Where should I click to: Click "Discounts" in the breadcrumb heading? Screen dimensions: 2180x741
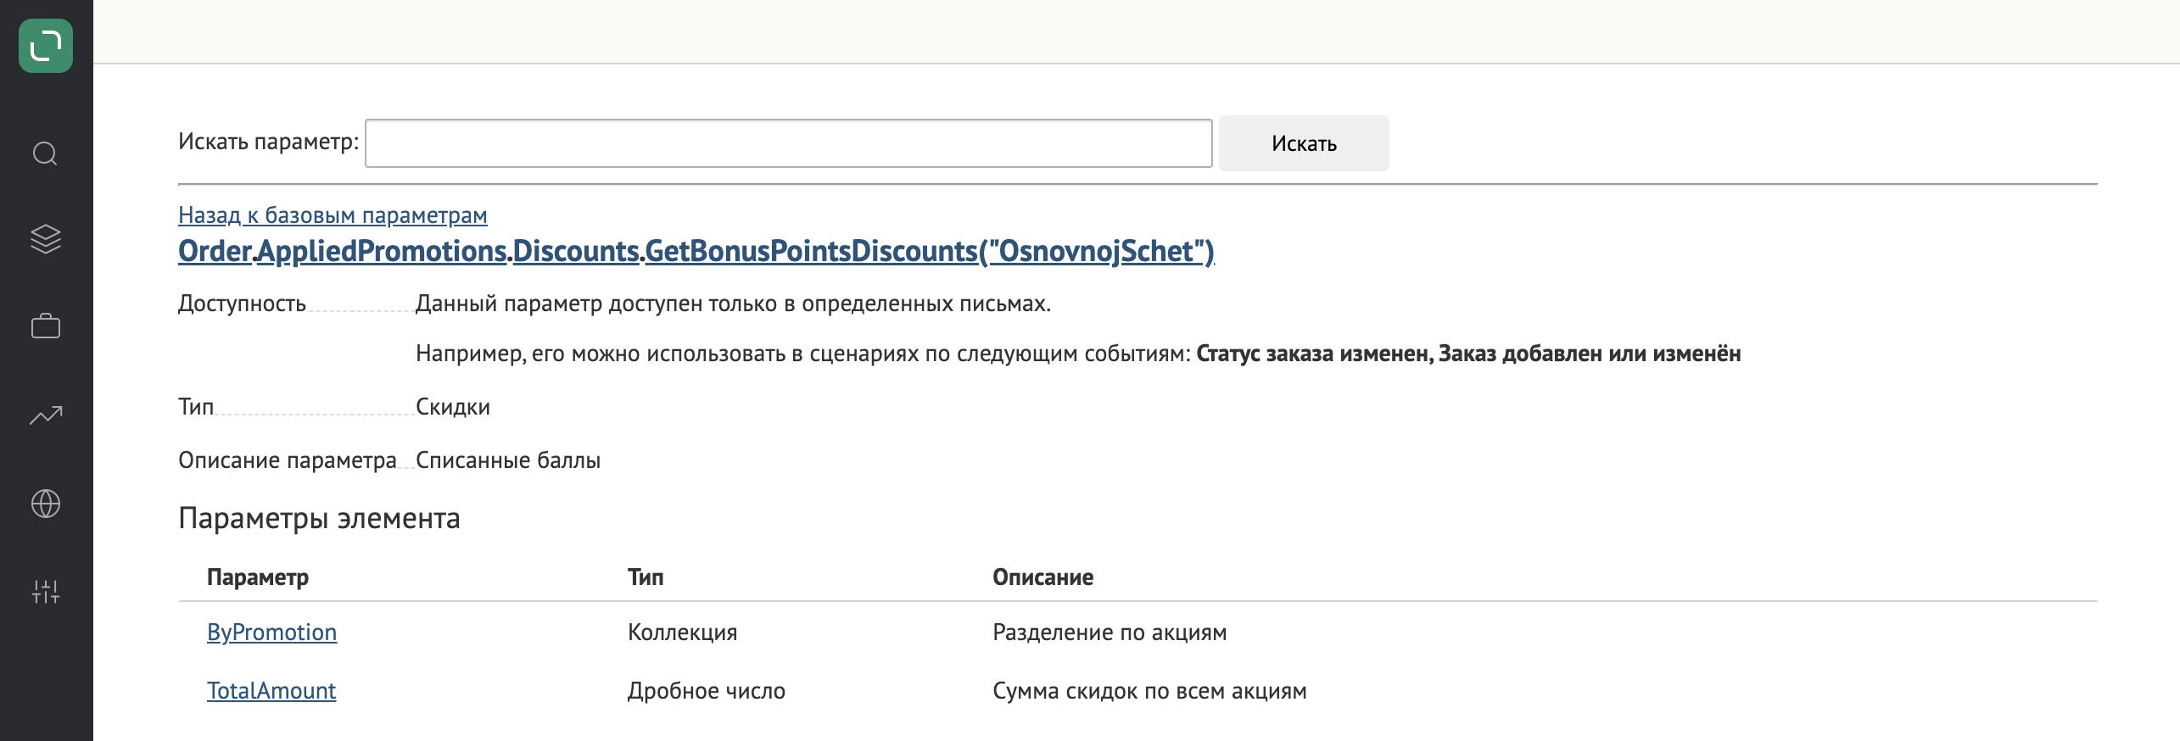click(x=576, y=251)
